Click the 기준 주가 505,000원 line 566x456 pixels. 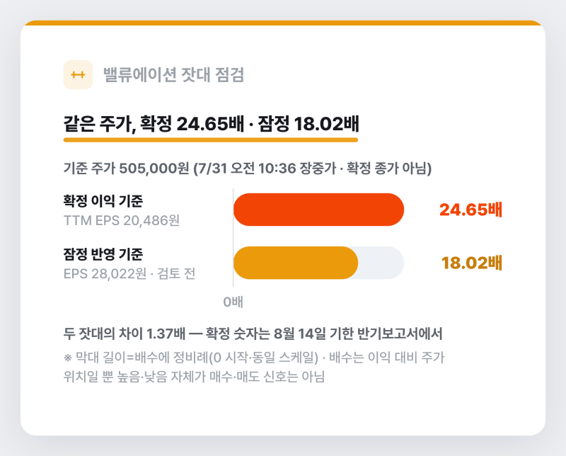pyautogui.click(x=248, y=168)
